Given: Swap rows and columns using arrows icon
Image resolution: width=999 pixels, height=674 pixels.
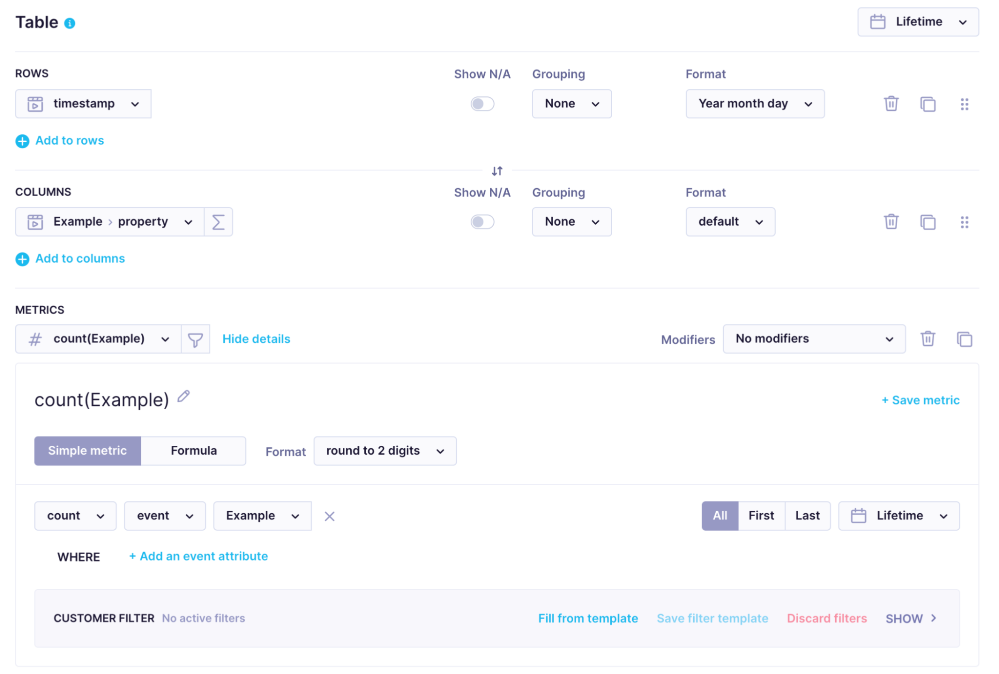Looking at the screenshot, I should 497,171.
